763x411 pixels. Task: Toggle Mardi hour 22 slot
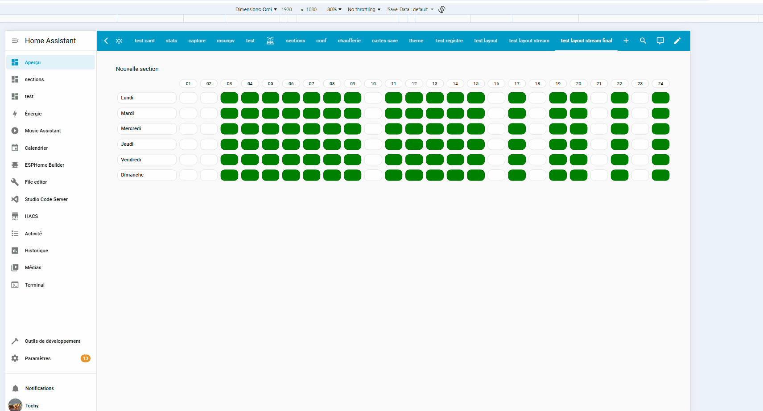619,113
